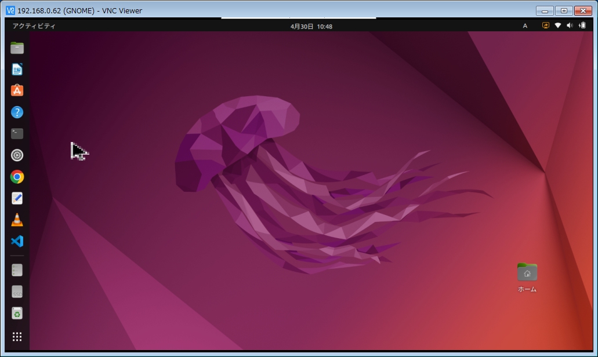
Task: Show all applications grid
Action: coord(17,337)
